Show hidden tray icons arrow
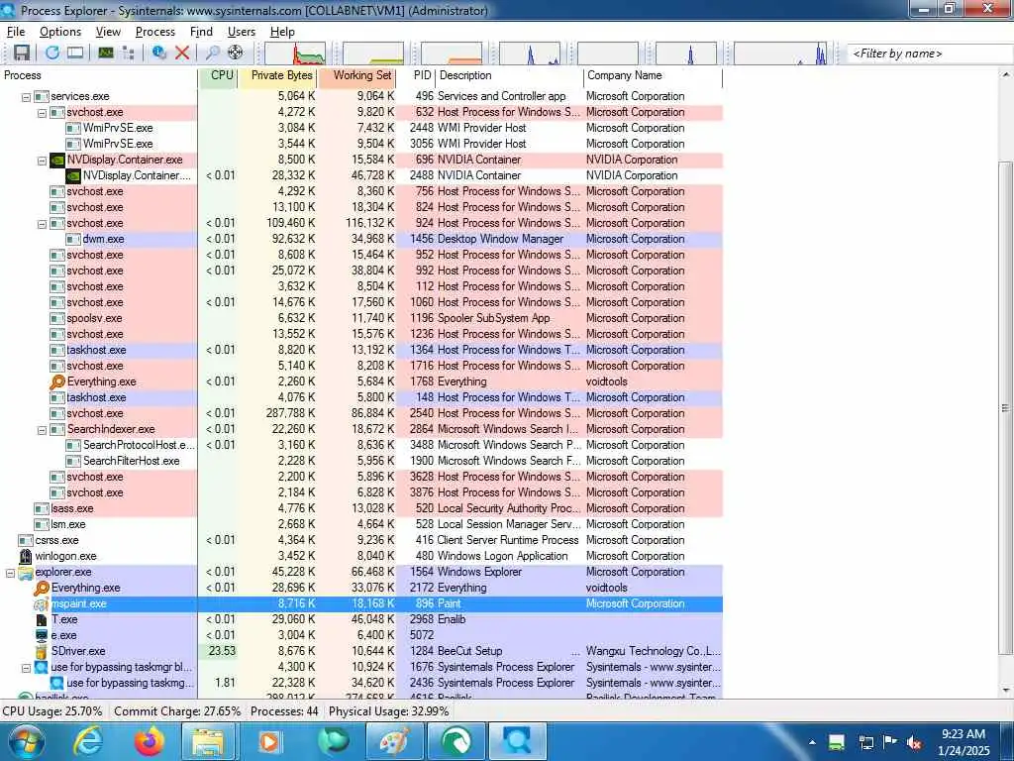1014x761 pixels. (x=812, y=742)
